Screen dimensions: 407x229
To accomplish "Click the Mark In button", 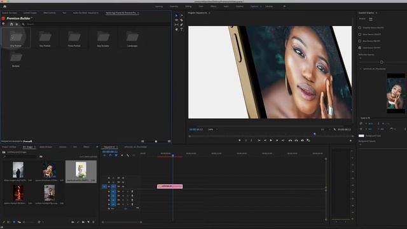I will pos(246,141).
